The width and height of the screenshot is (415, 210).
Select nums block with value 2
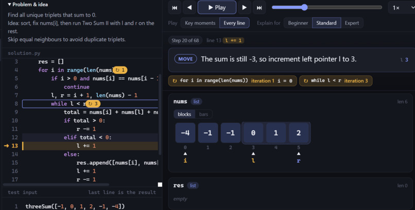(299, 133)
